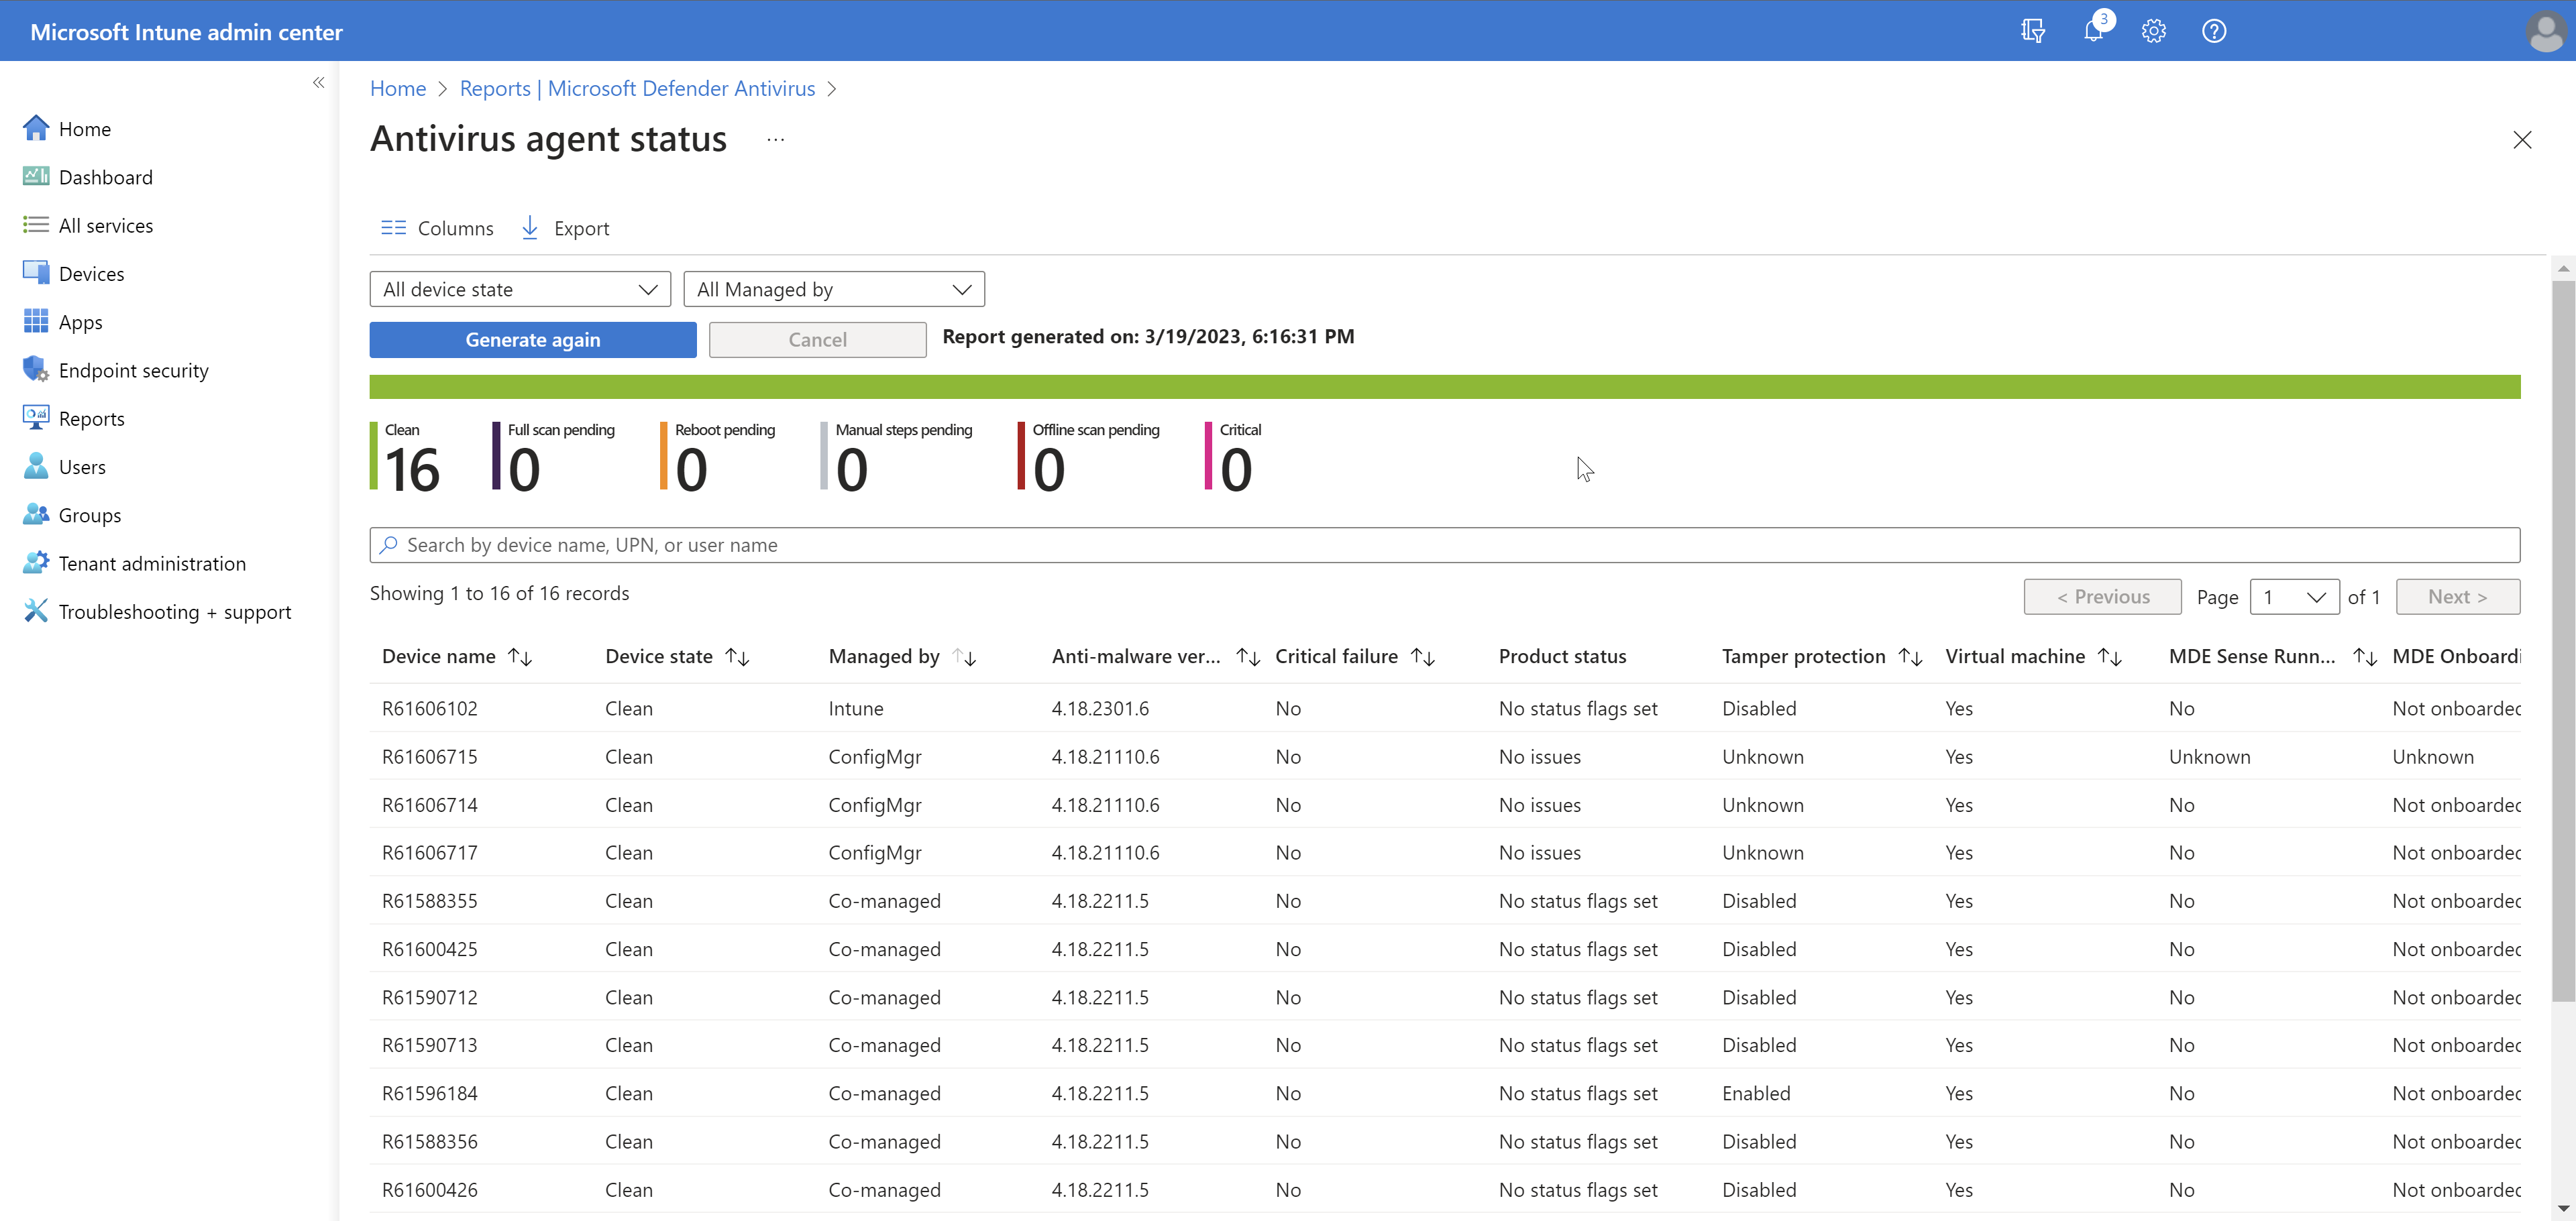
Task: Open Tenant administration
Action: coord(152,563)
